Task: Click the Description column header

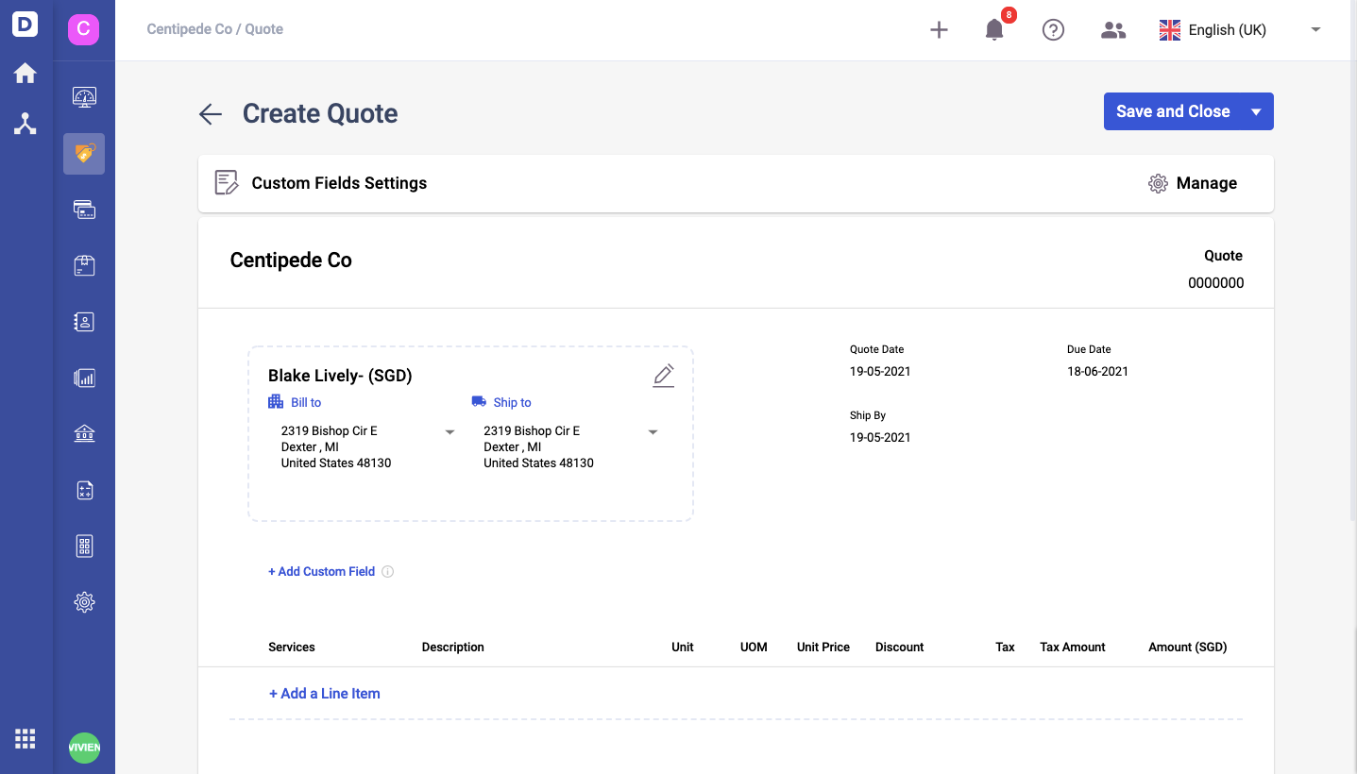Action: (x=453, y=648)
